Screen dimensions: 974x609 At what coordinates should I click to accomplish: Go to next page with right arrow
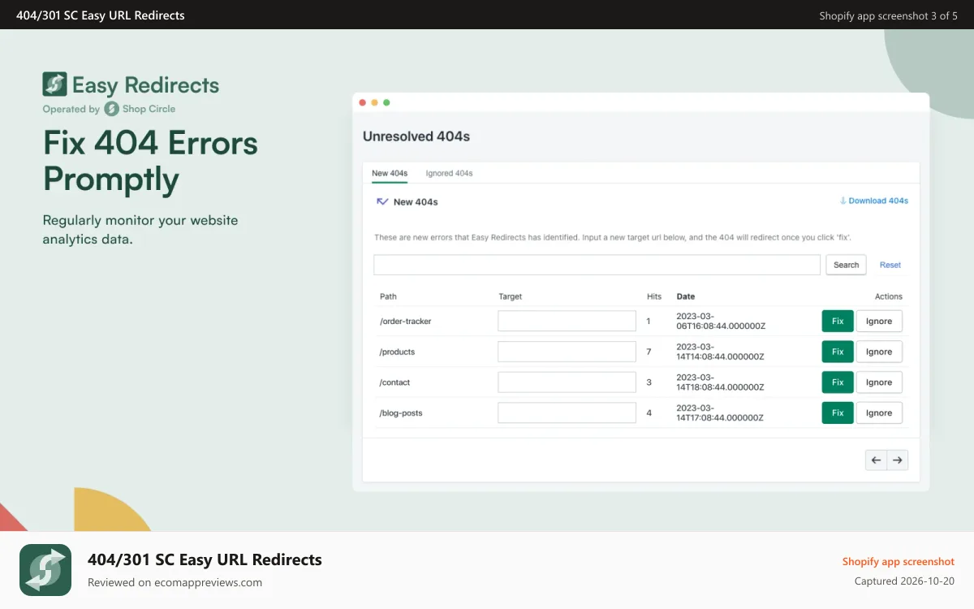(x=898, y=460)
